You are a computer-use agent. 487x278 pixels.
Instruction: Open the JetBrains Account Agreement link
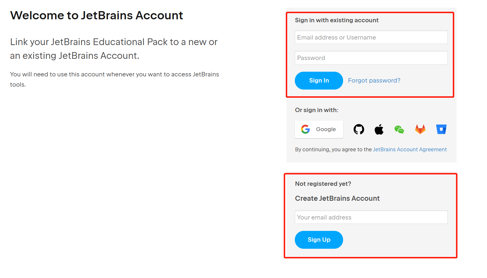click(409, 150)
